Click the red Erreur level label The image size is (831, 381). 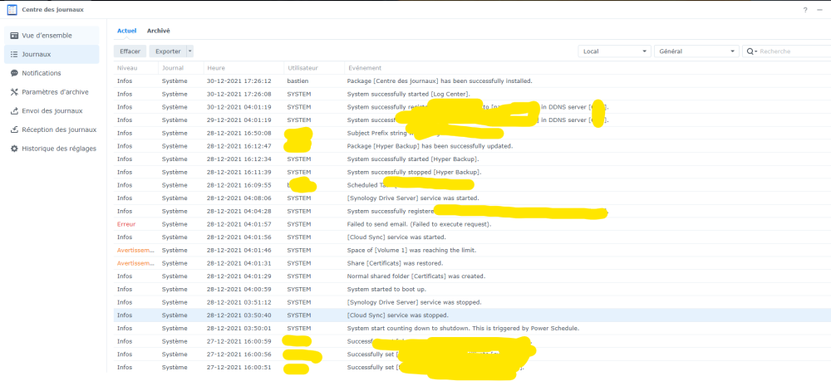[126, 224]
